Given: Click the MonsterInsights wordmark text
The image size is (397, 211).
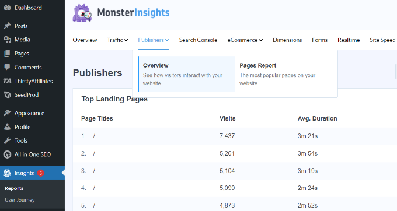Looking at the screenshot, I should [x=134, y=13].
